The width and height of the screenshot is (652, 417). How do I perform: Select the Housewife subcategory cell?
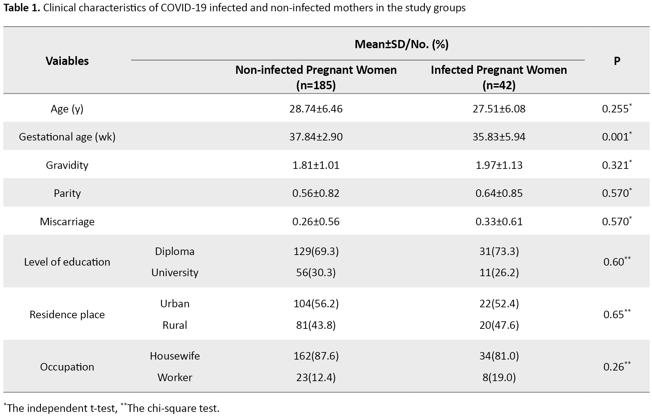click(x=174, y=356)
